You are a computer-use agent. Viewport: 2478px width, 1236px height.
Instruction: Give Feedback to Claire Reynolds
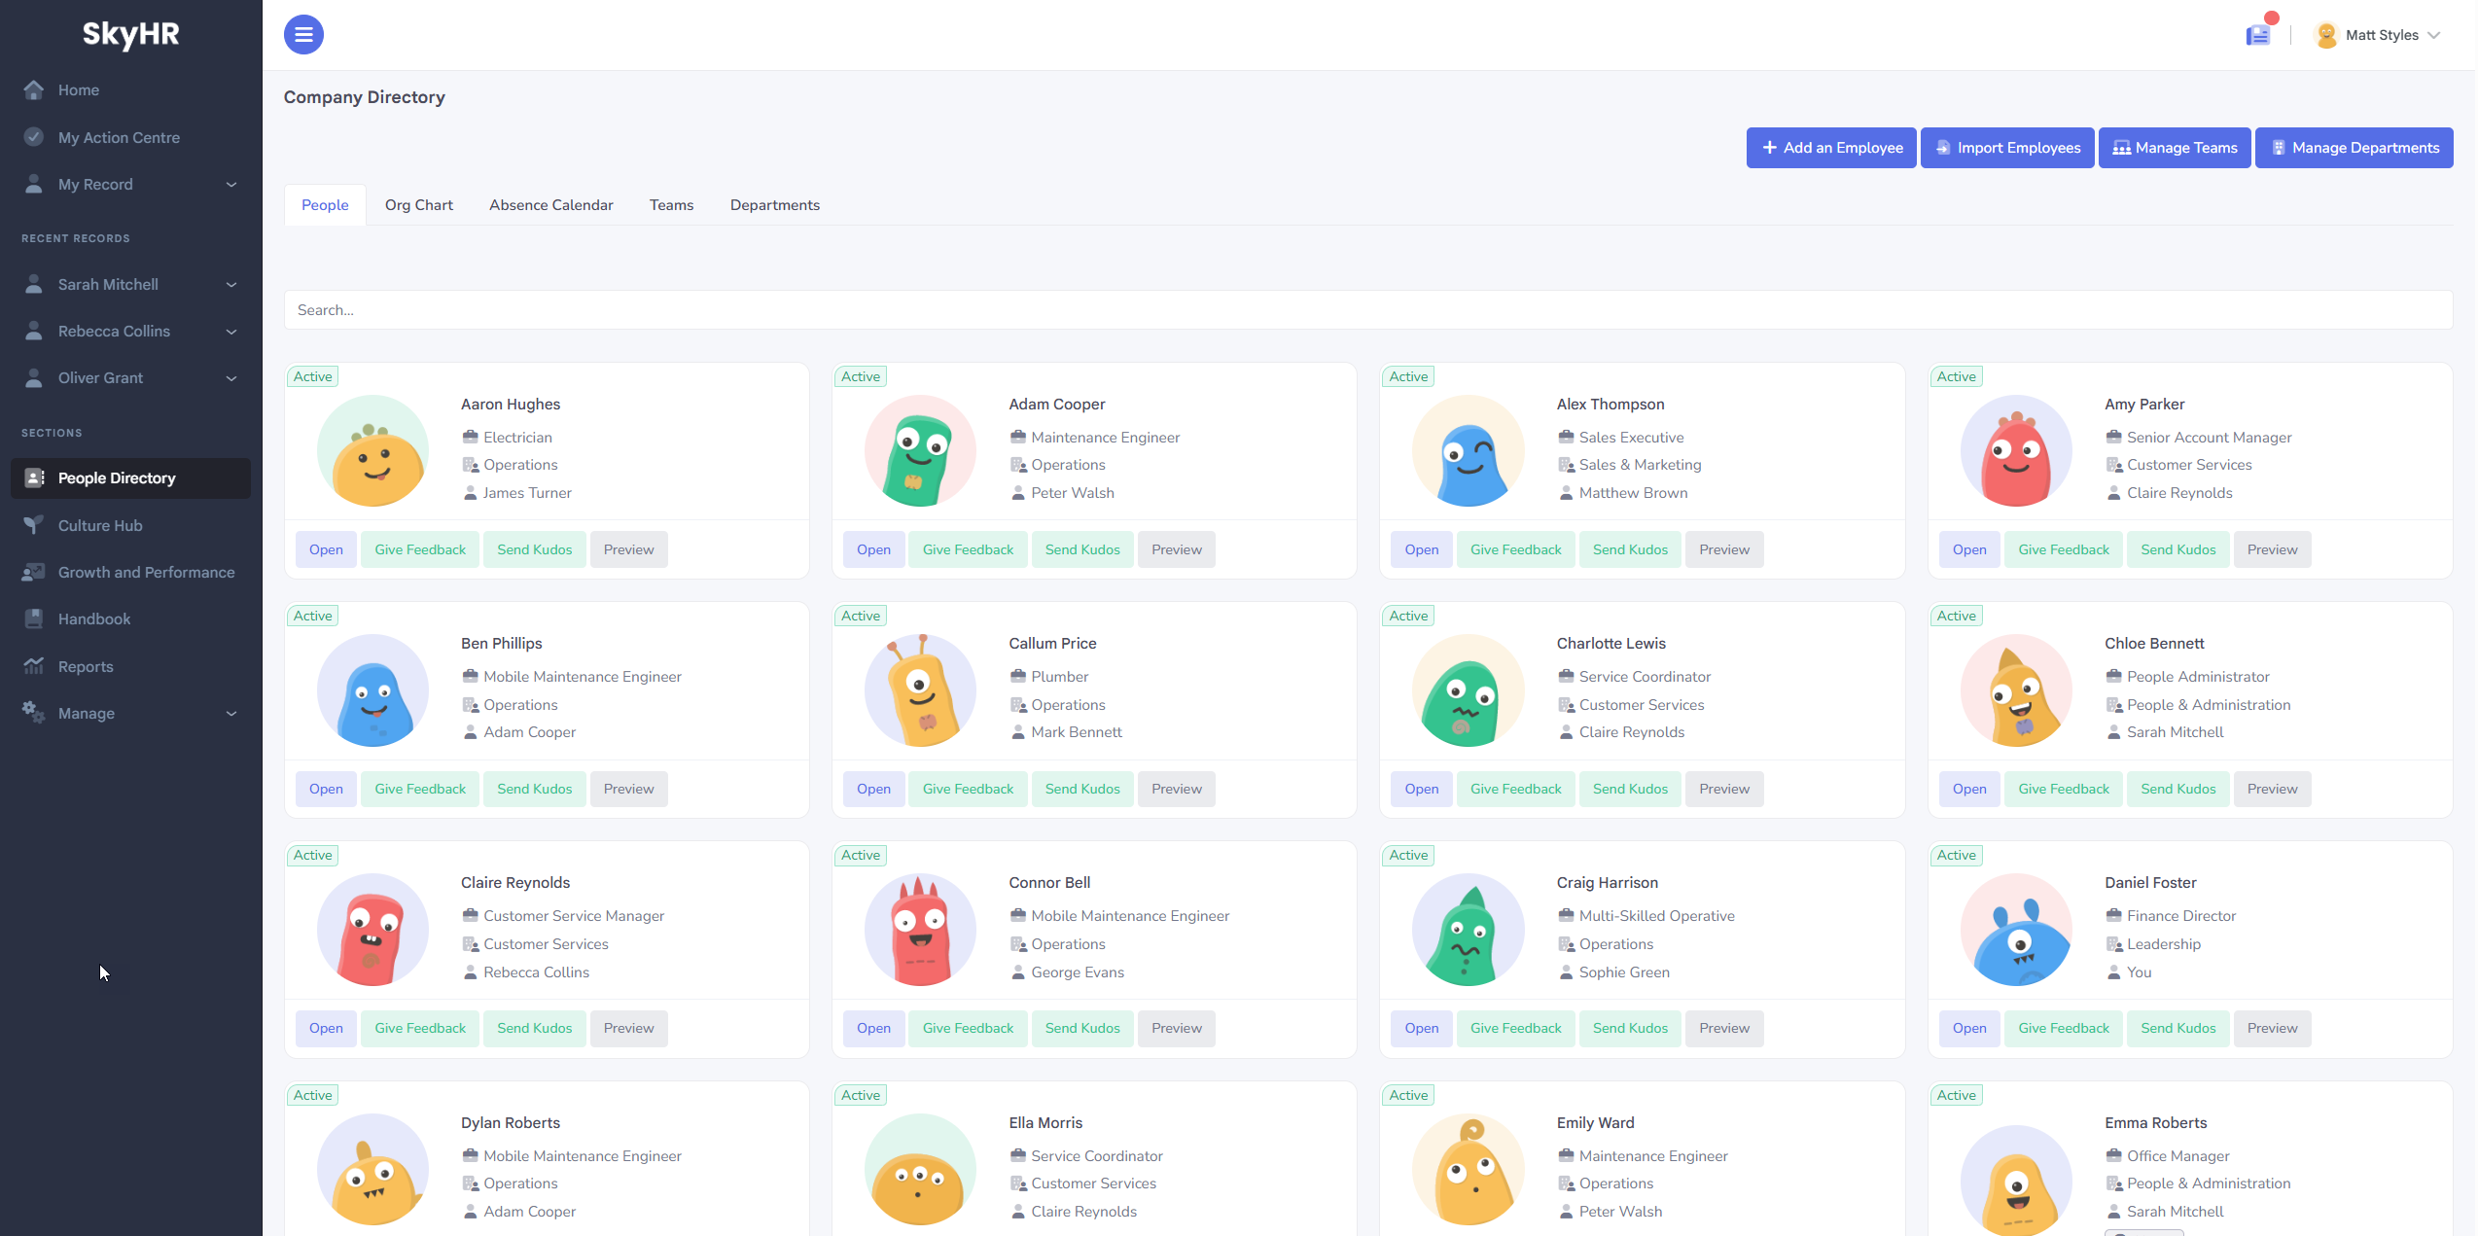point(420,1028)
